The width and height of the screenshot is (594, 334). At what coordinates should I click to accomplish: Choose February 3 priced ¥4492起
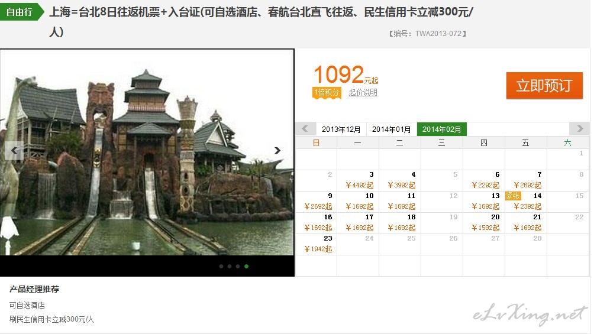click(x=358, y=180)
